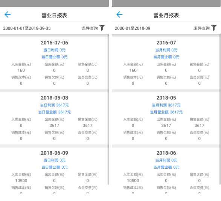
Task: Select month range 2000-01至2018-09
Action: [133, 28]
